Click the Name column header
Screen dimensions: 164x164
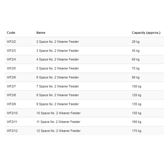tap(41, 33)
